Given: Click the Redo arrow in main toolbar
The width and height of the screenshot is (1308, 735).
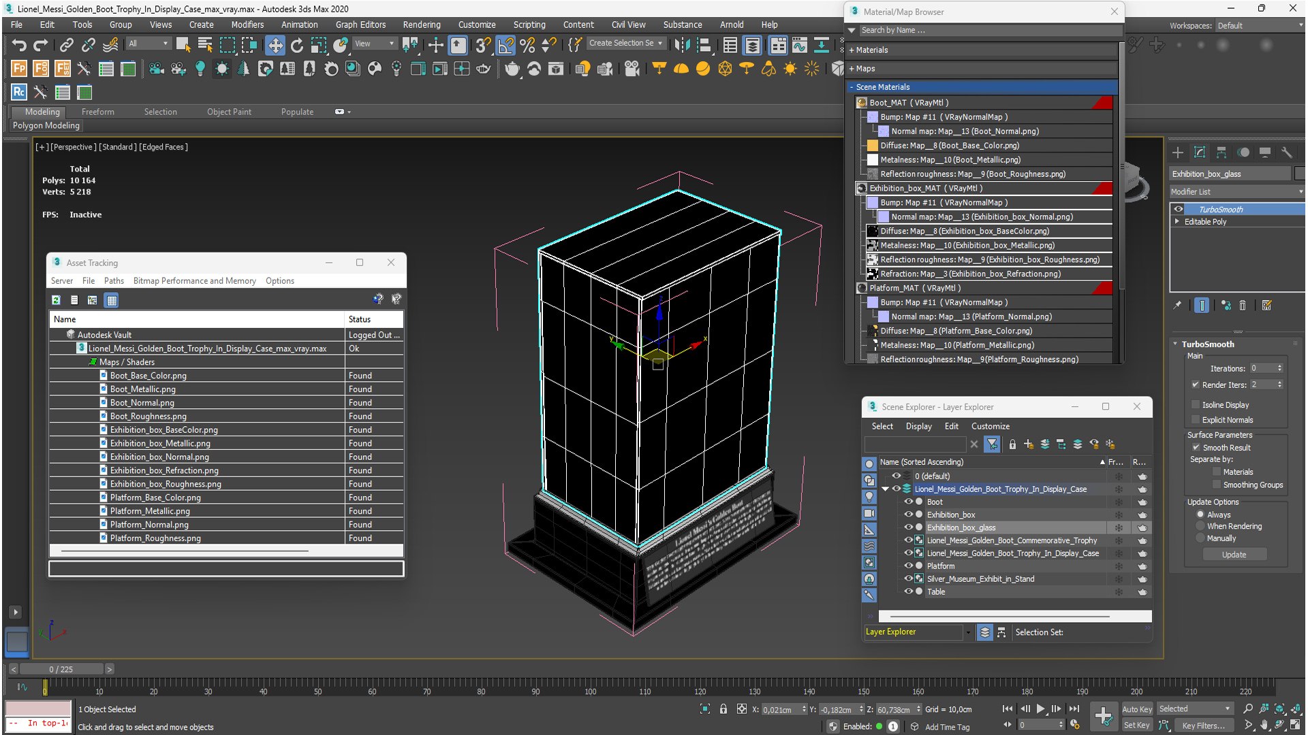Looking at the screenshot, I should [x=41, y=45].
